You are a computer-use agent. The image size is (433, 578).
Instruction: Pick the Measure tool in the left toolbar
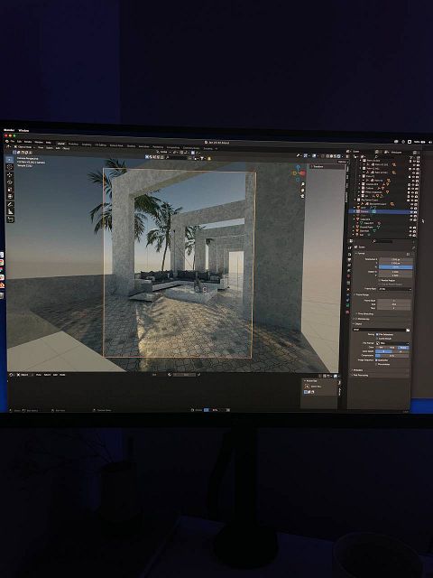pos(10,212)
